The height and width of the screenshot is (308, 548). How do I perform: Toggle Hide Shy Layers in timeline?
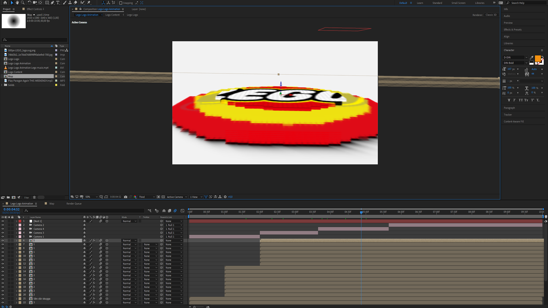164,211
